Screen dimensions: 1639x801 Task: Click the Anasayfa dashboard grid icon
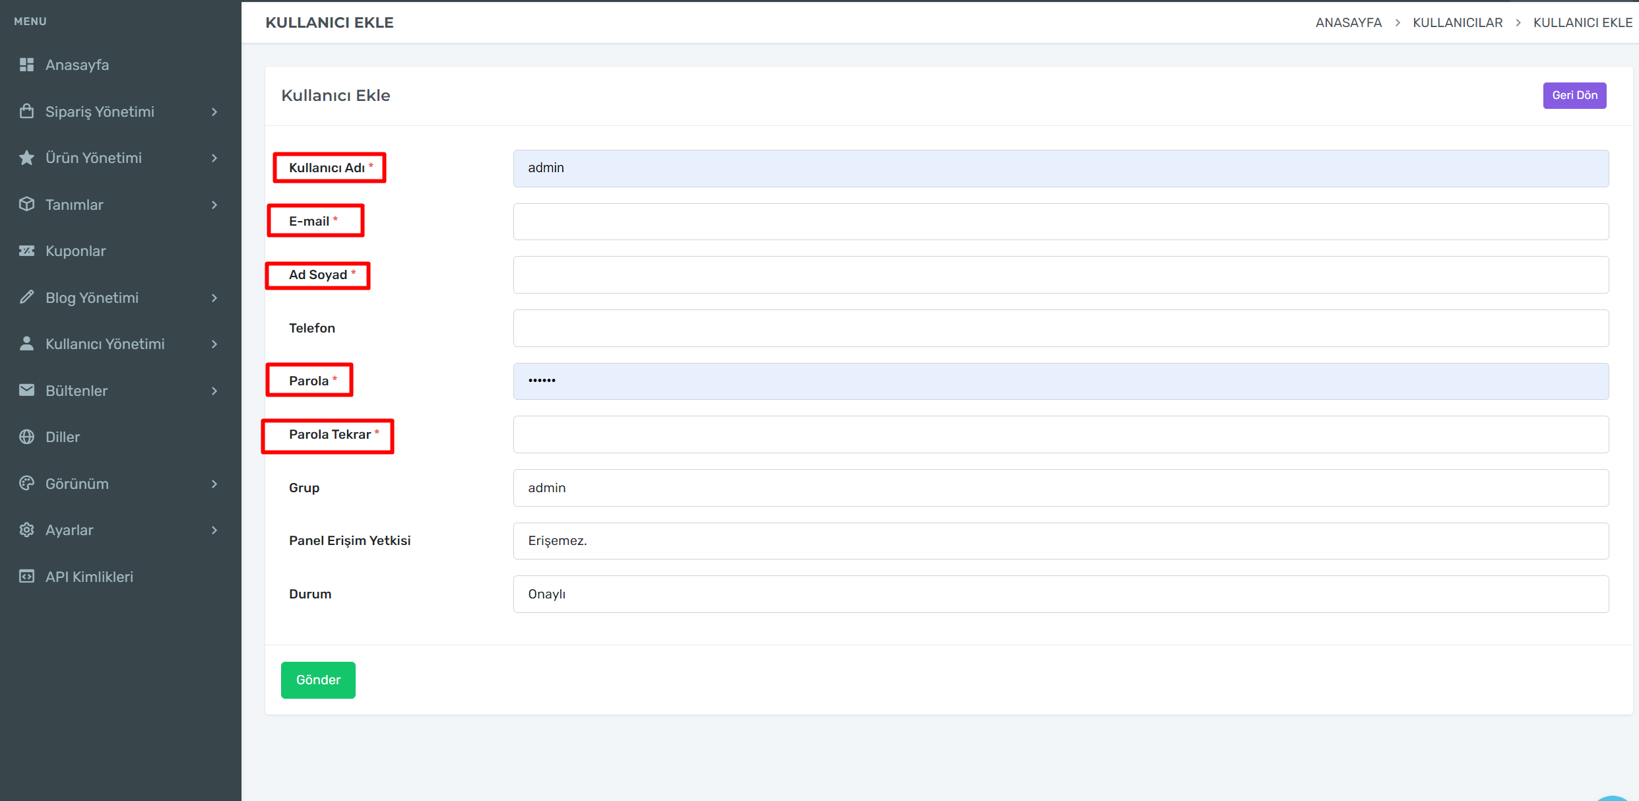[x=26, y=65]
